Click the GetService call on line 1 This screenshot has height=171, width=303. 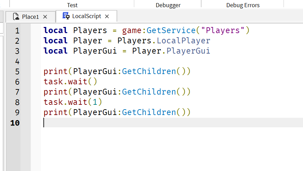pos(171,30)
